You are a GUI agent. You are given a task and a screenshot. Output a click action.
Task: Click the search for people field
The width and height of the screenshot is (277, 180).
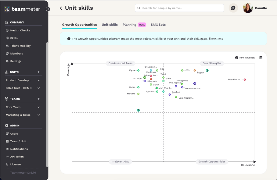pos(179,8)
